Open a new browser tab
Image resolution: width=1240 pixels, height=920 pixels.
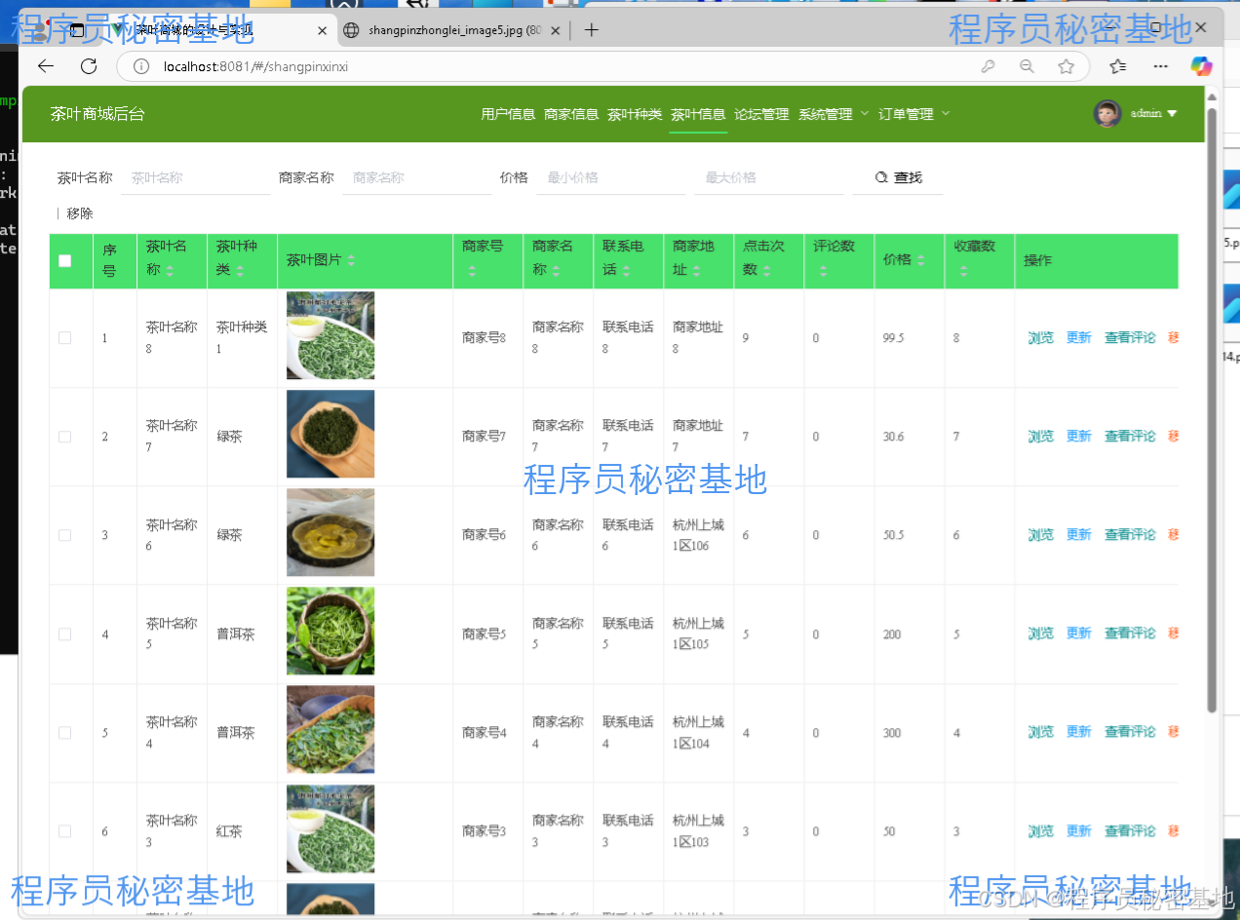[x=591, y=30]
